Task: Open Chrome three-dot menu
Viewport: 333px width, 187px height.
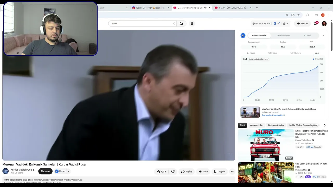Action: [329, 15]
